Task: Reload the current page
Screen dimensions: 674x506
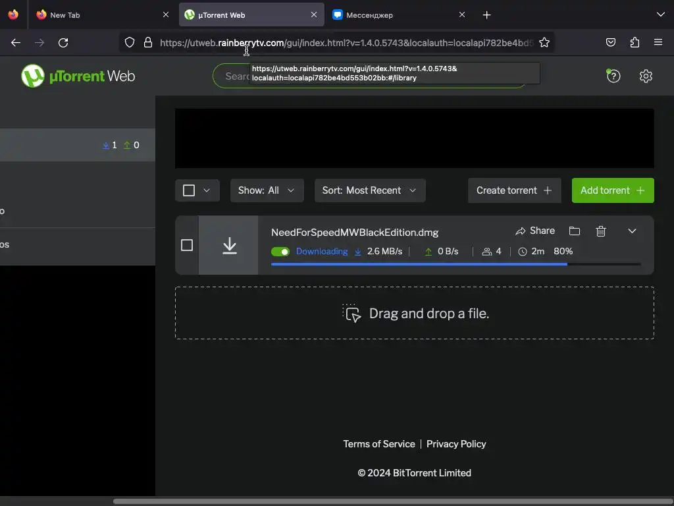Action: [x=63, y=43]
